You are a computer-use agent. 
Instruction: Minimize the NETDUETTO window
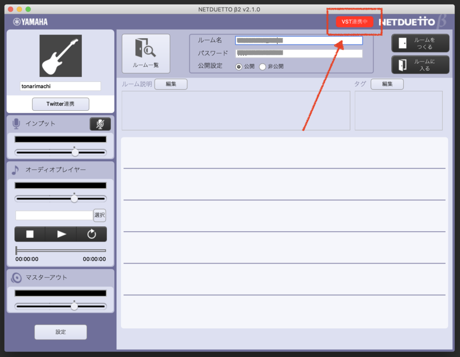click(x=19, y=9)
